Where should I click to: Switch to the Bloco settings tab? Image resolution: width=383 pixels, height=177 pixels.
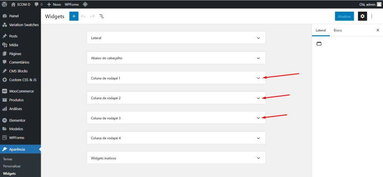(338, 30)
